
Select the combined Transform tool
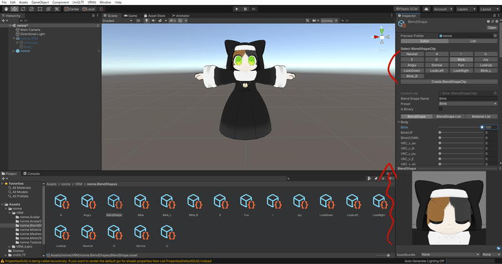click(48, 9)
